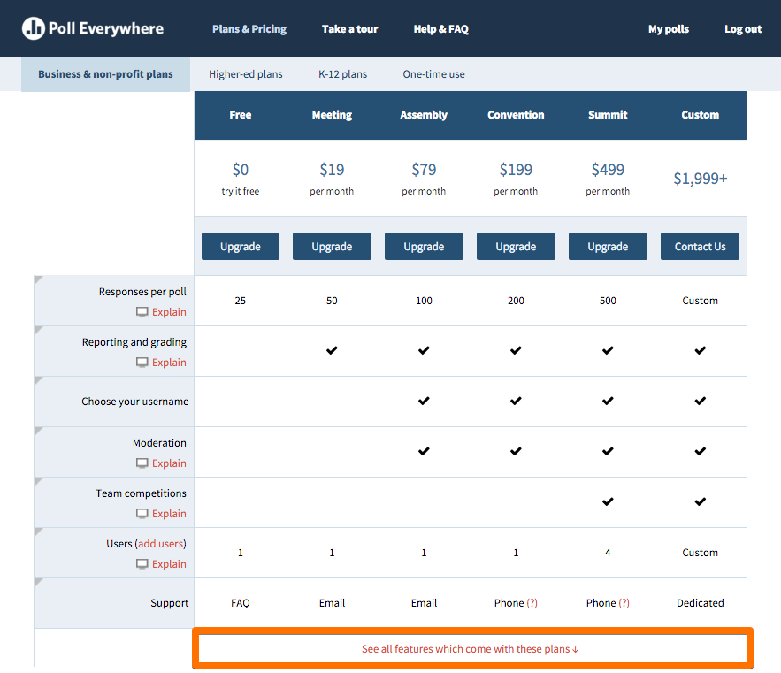Click the monitor icon under Users row
The image size is (781, 673).
(142, 563)
